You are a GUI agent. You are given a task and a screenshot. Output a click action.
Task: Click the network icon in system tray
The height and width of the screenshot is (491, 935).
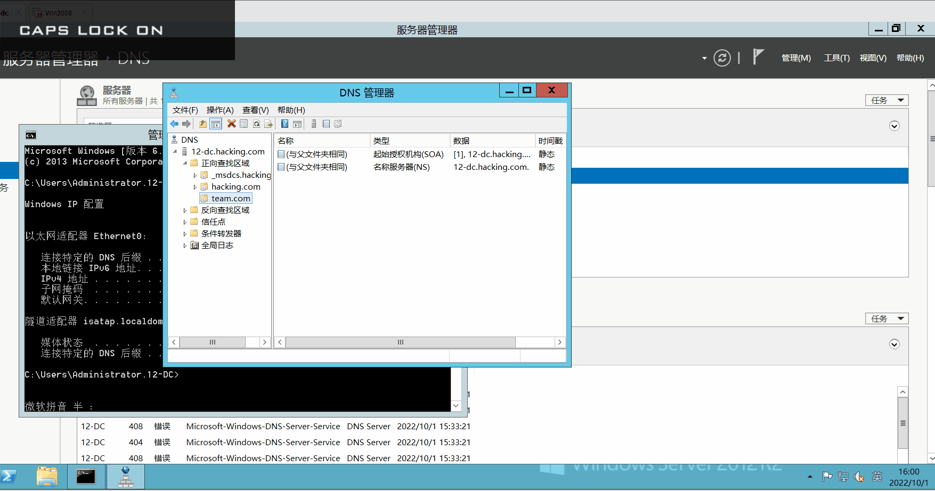click(x=843, y=477)
